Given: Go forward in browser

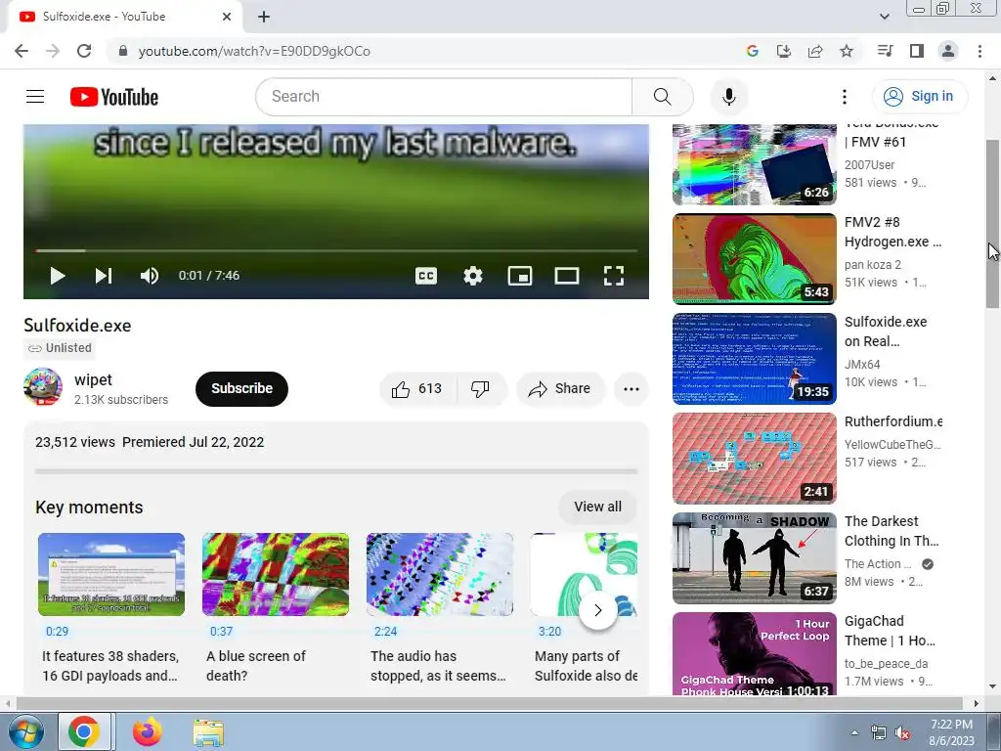Looking at the screenshot, I should tap(53, 51).
